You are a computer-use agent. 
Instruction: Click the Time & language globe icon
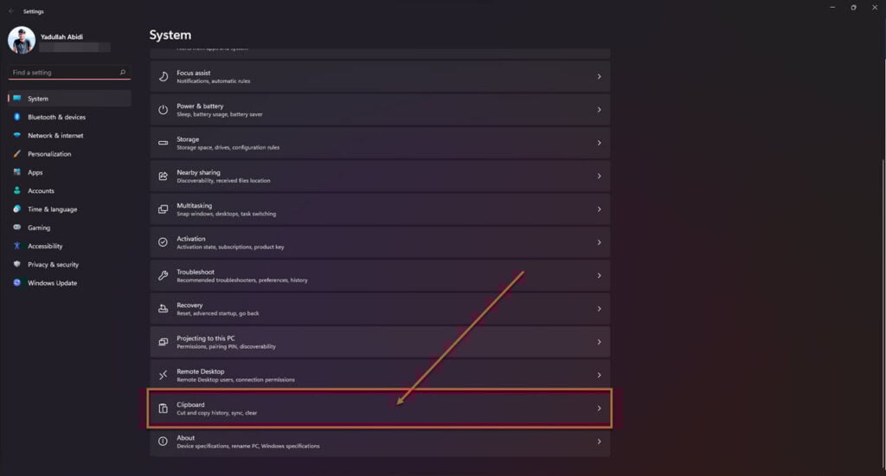pos(17,209)
